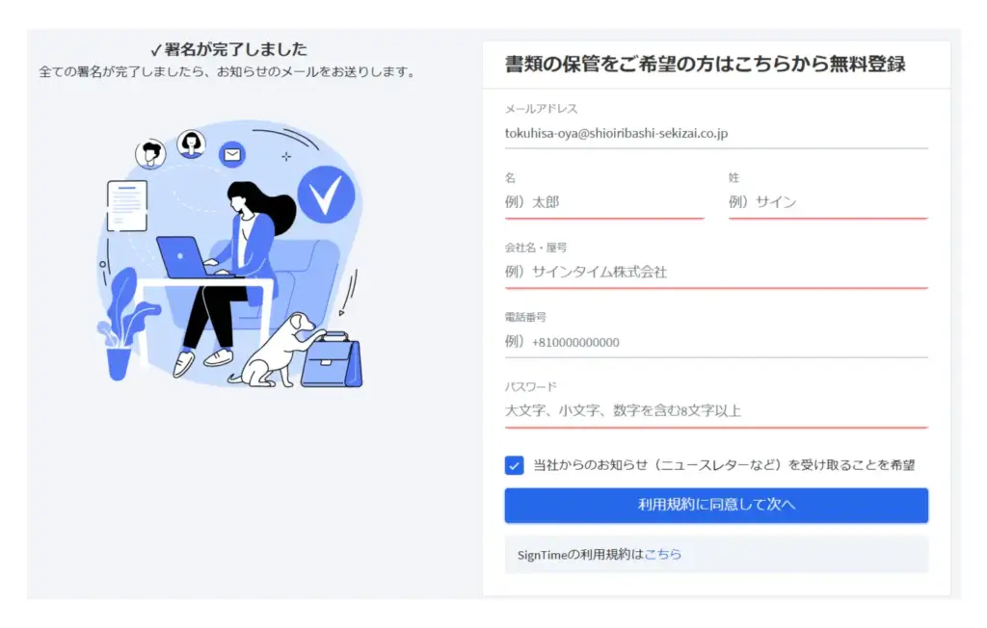Click the white dog in illustration

click(276, 352)
